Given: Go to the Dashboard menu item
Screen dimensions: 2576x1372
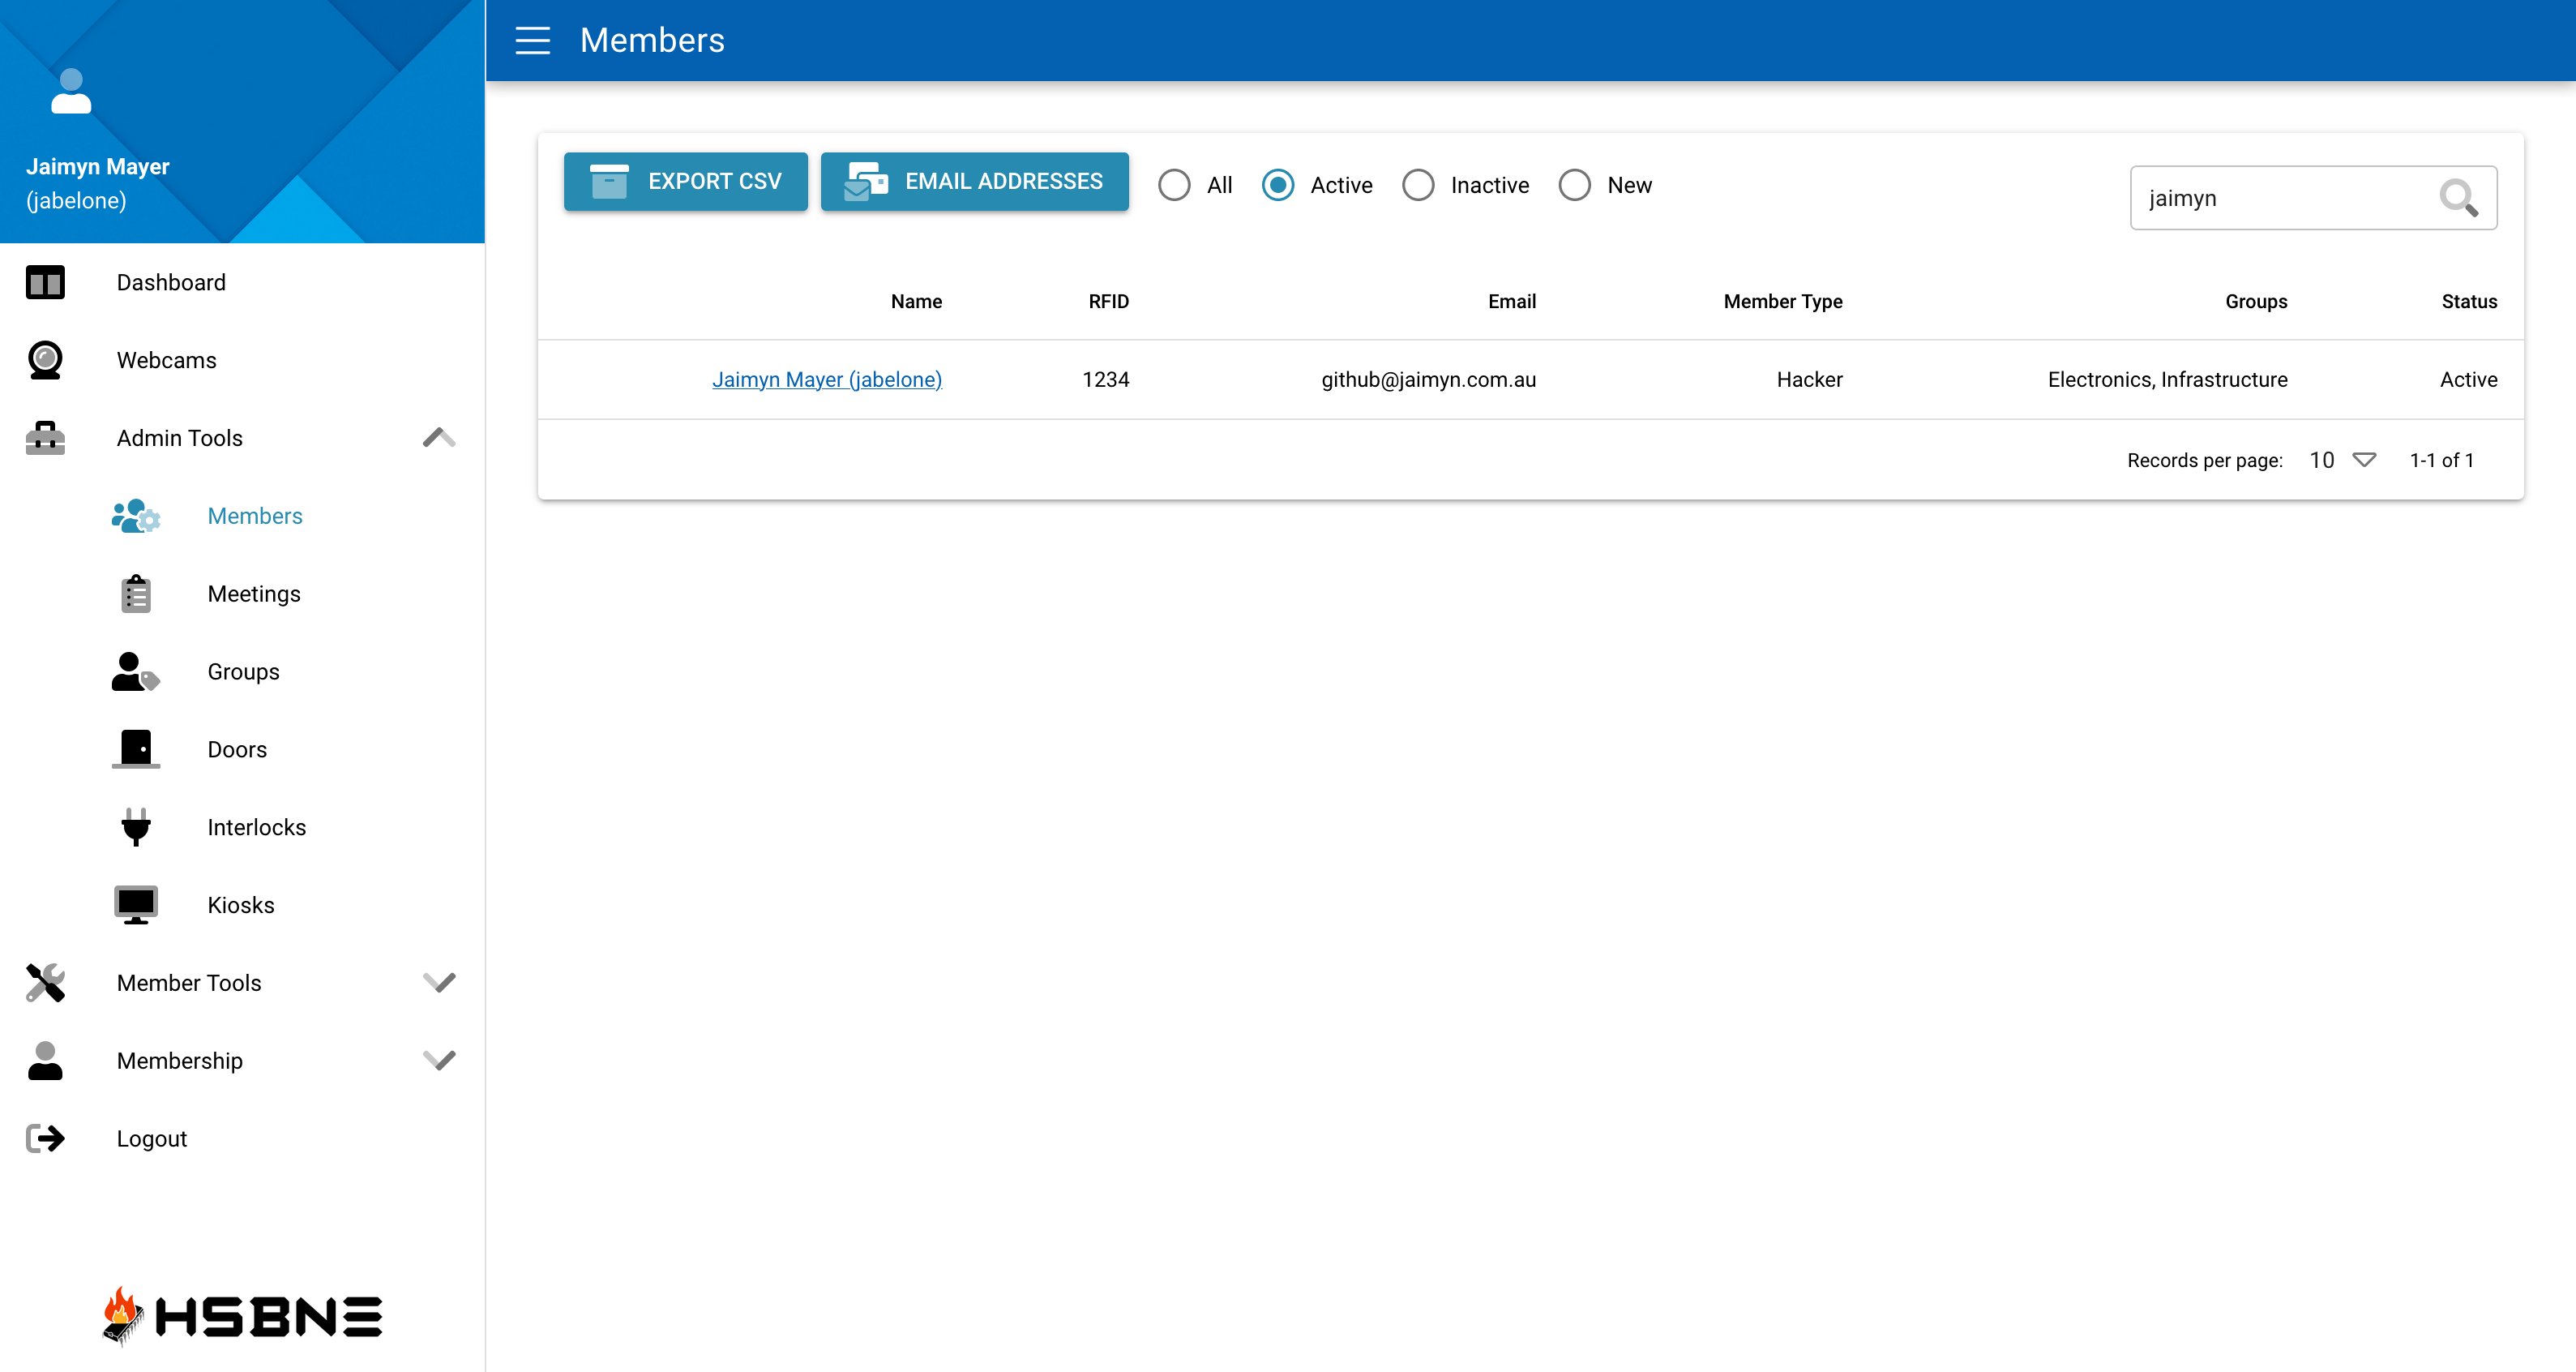Looking at the screenshot, I should point(171,282).
